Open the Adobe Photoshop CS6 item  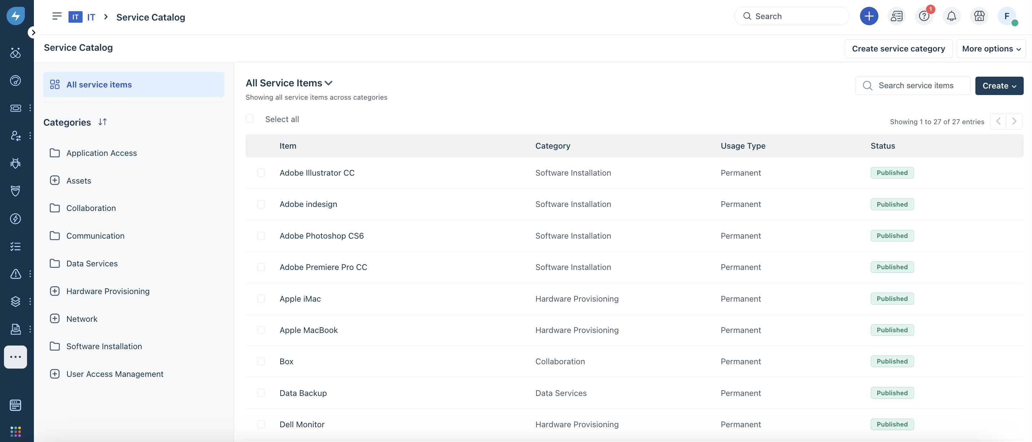tap(321, 236)
